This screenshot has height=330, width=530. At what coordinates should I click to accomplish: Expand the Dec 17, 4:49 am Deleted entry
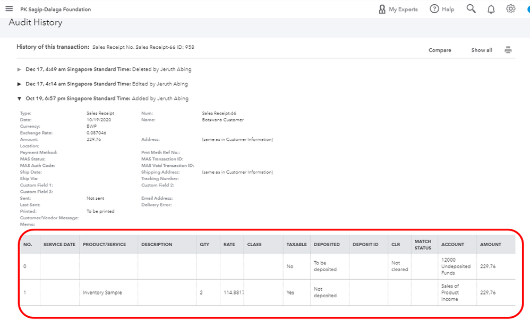click(20, 69)
